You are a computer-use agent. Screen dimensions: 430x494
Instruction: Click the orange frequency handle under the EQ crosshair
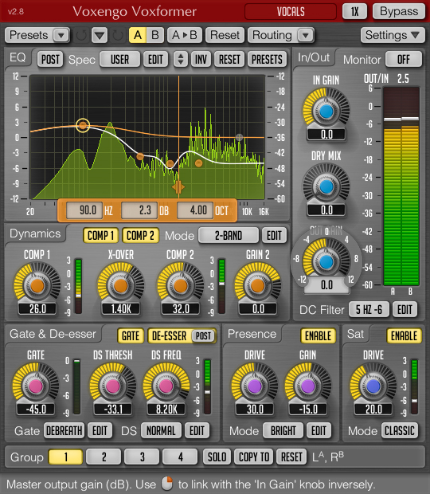pos(178,187)
